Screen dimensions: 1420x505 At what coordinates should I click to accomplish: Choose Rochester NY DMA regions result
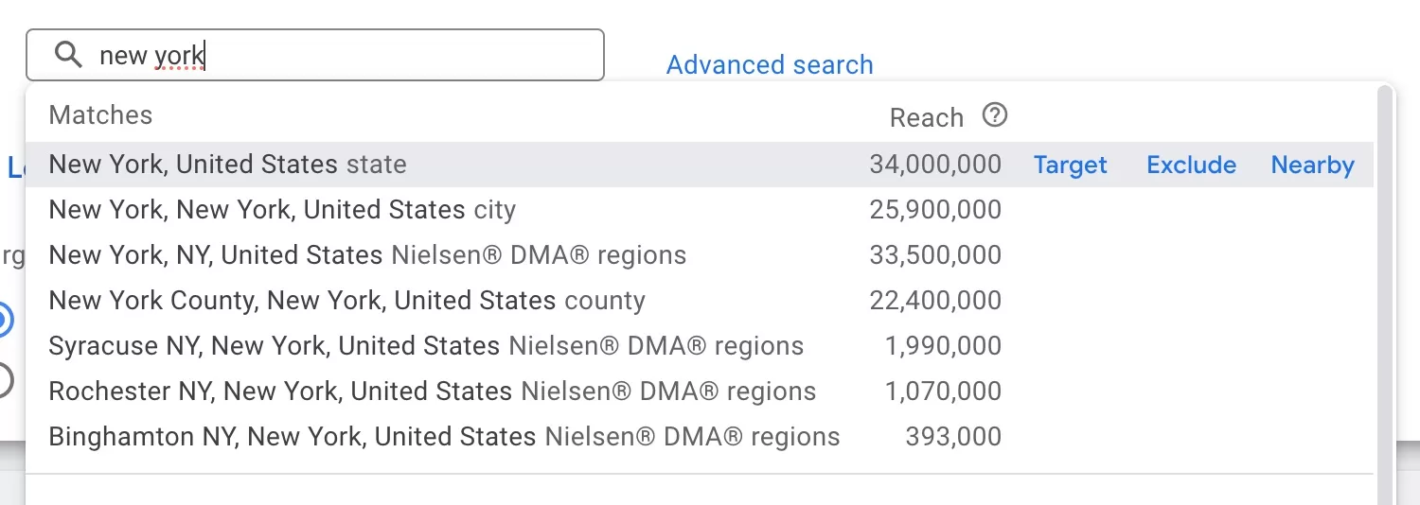point(699,392)
